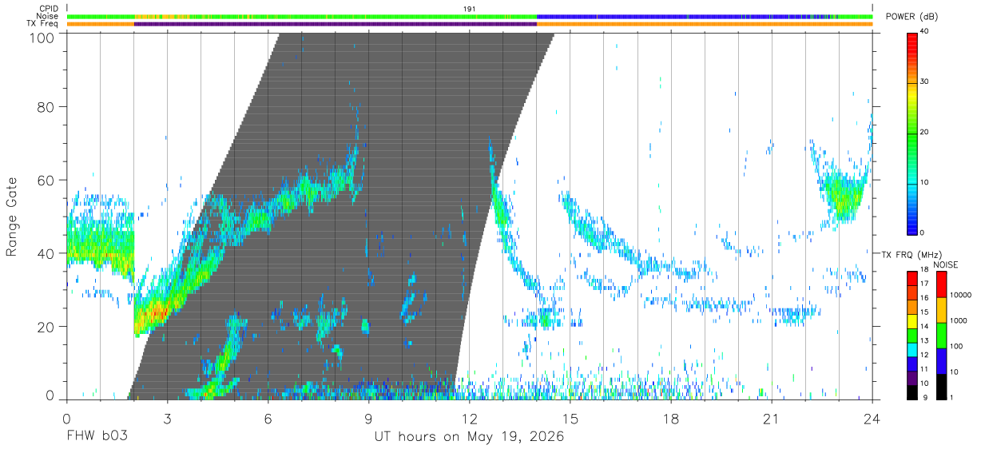Click the CPID label above the plot
Image resolution: width=981 pixels, height=453 pixels.
[49, 8]
